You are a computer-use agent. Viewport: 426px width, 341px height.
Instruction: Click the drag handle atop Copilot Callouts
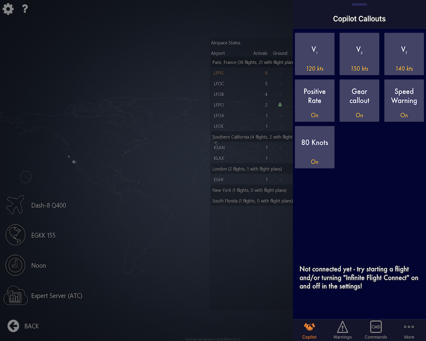click(x=359, y=4)
